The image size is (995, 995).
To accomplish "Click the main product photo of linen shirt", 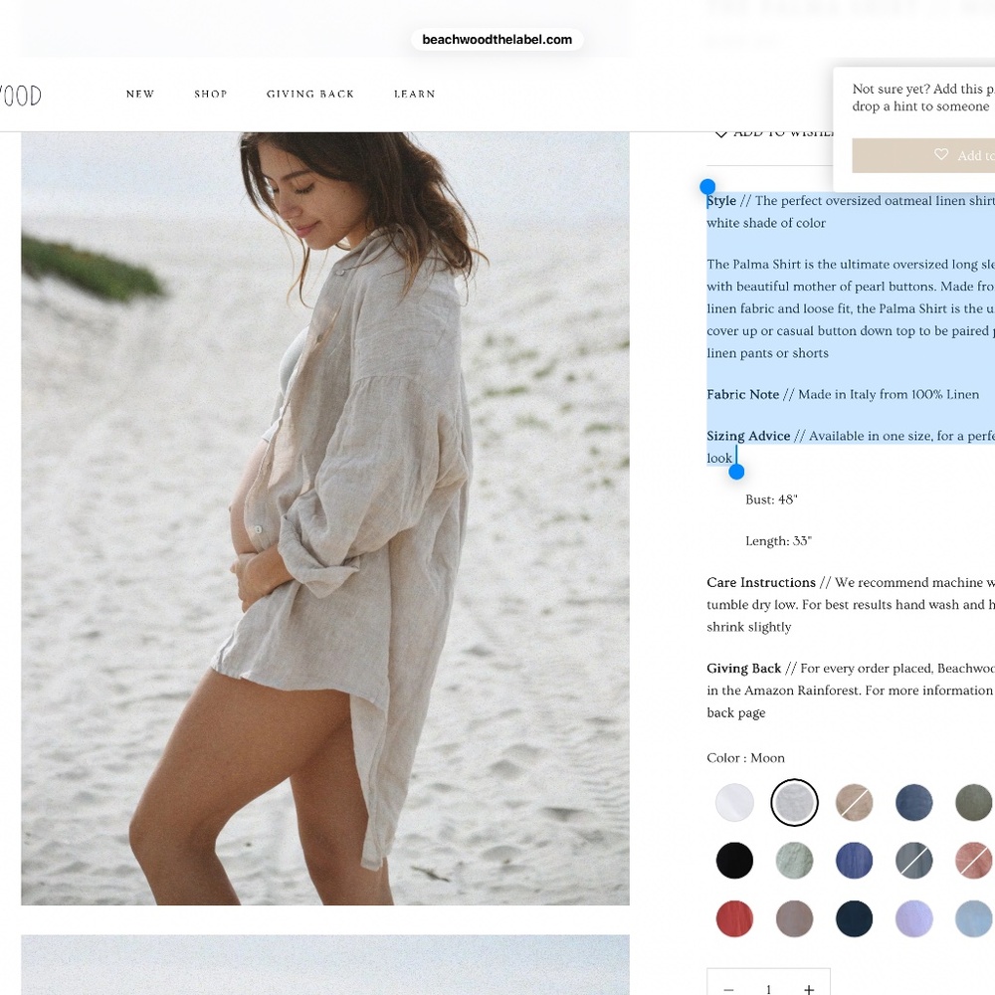I will tap(325, 517).
